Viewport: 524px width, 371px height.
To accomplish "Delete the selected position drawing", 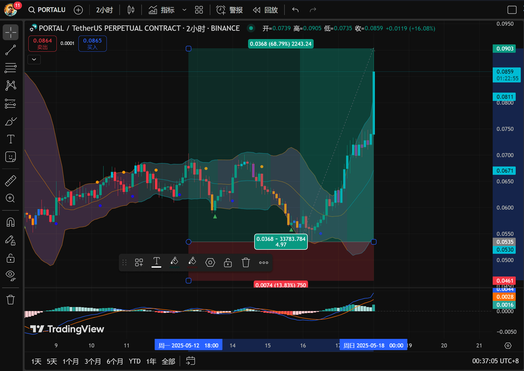I will [246, 263].
